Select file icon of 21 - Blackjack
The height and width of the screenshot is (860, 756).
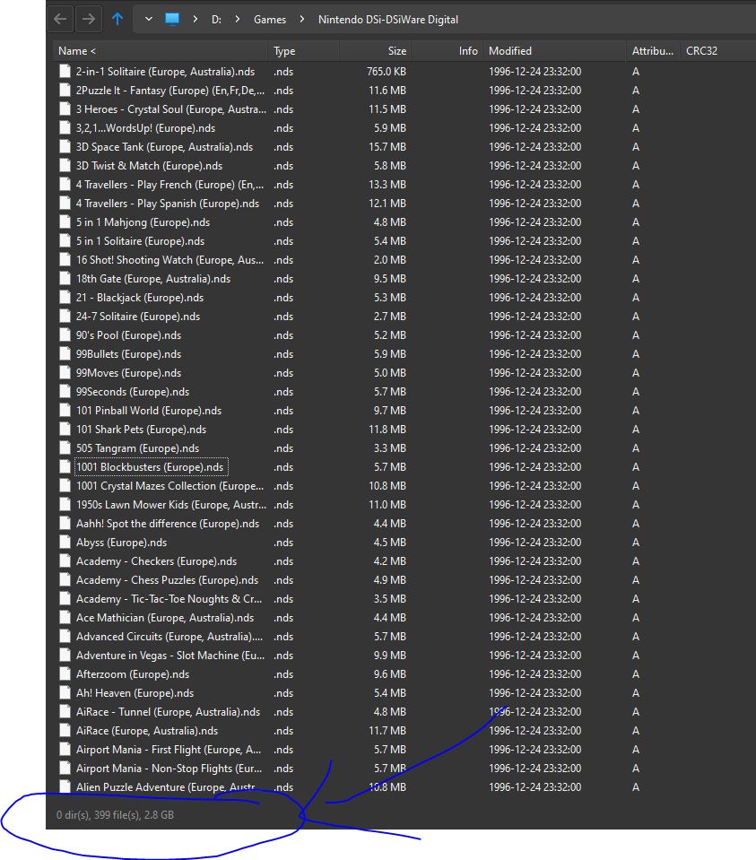65,297
